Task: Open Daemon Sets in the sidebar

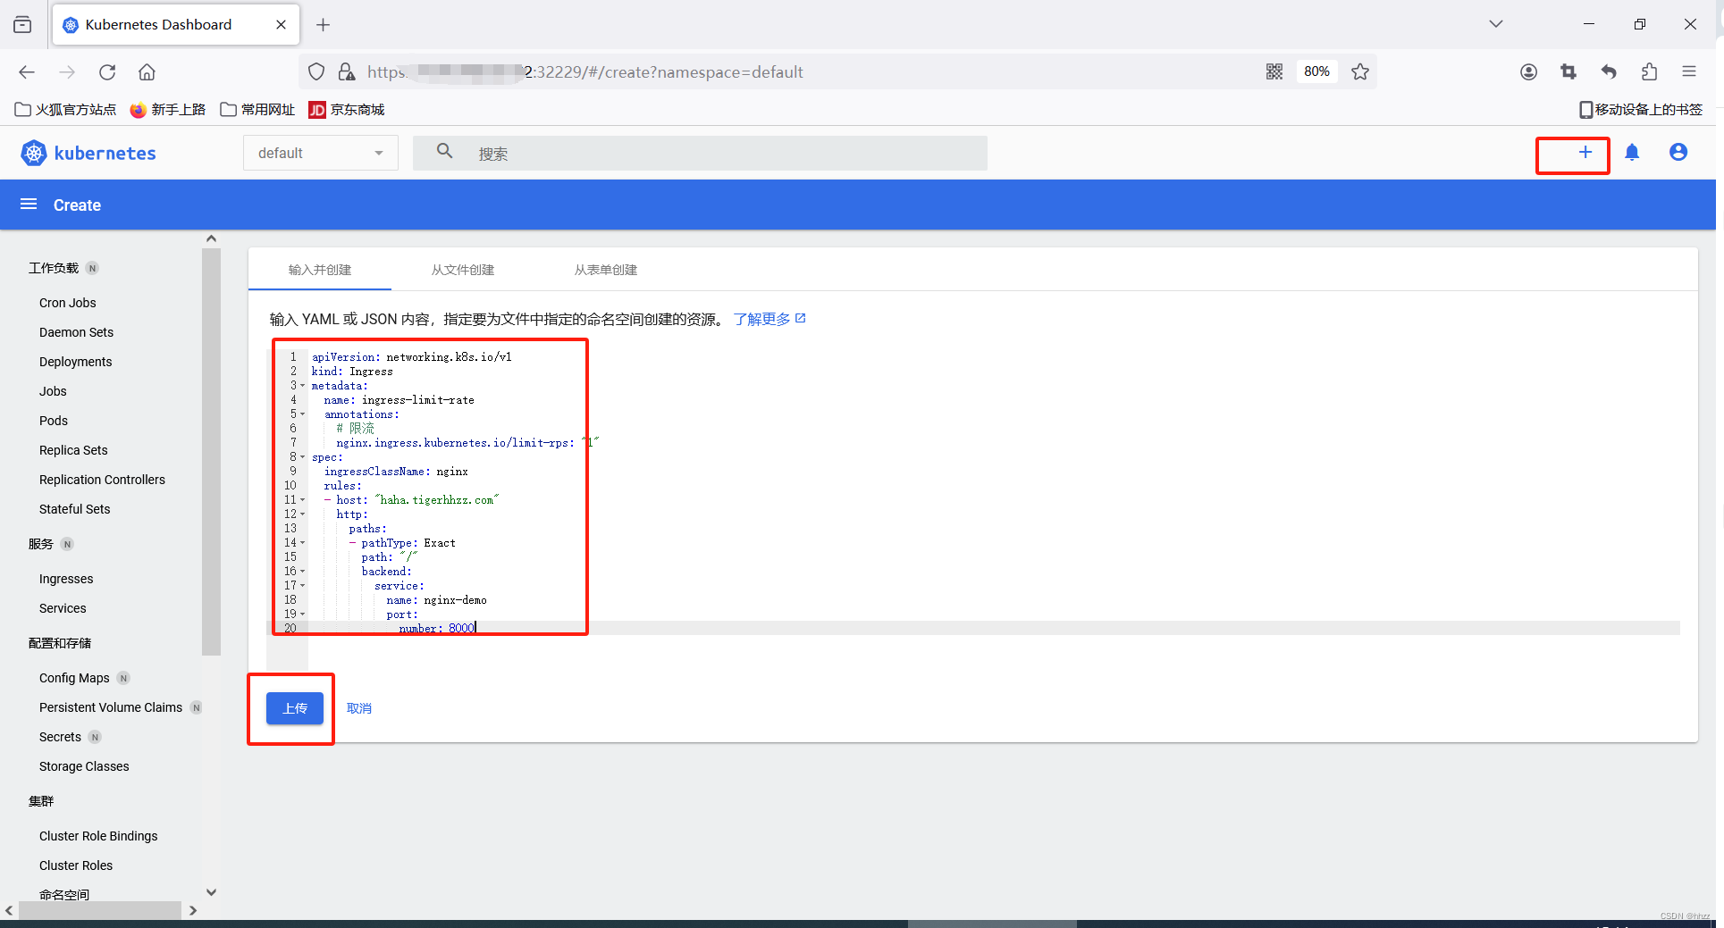Action: (x=77, y=332)
